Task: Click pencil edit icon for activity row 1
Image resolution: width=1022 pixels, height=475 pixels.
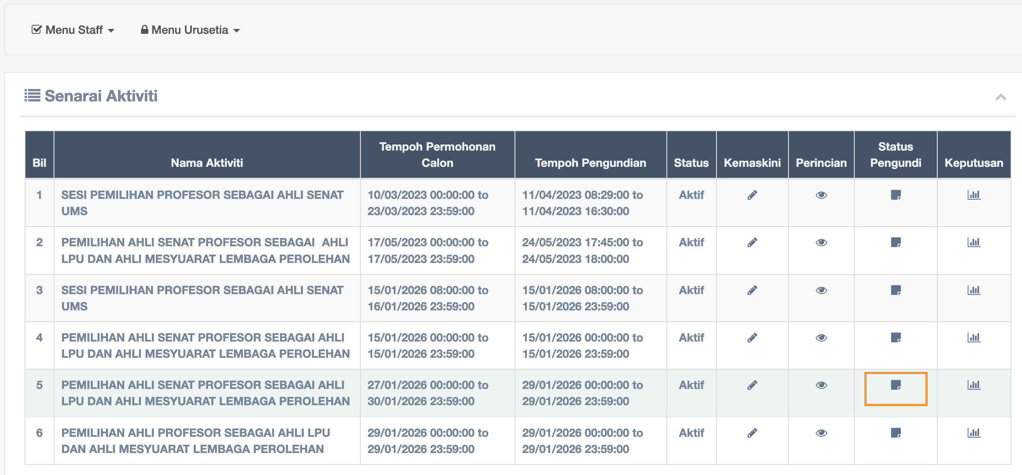Action: (x=752, y=195)
